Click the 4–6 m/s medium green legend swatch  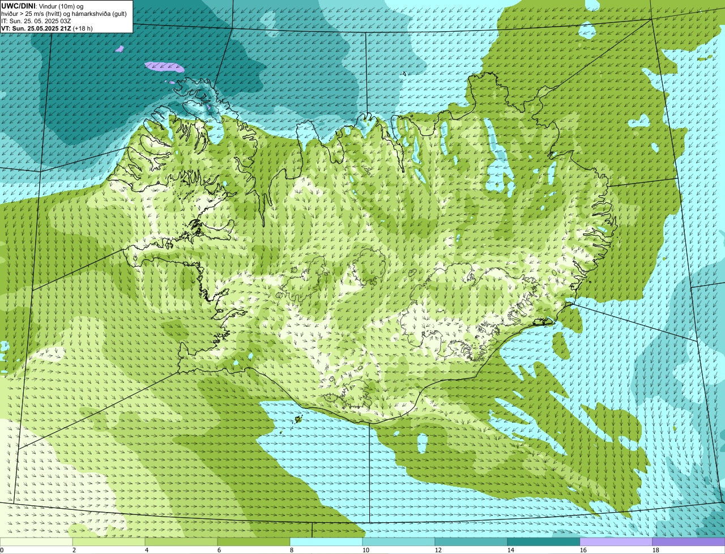click(181, 542)
